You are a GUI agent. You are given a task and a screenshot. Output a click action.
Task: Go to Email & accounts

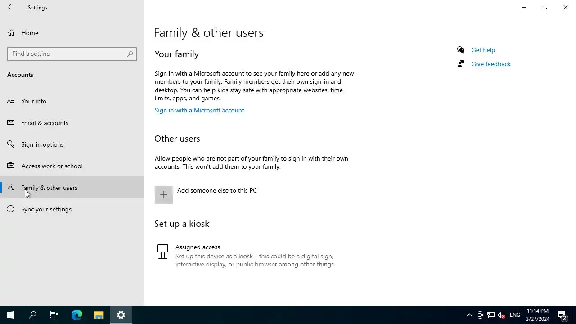[45, 123]
